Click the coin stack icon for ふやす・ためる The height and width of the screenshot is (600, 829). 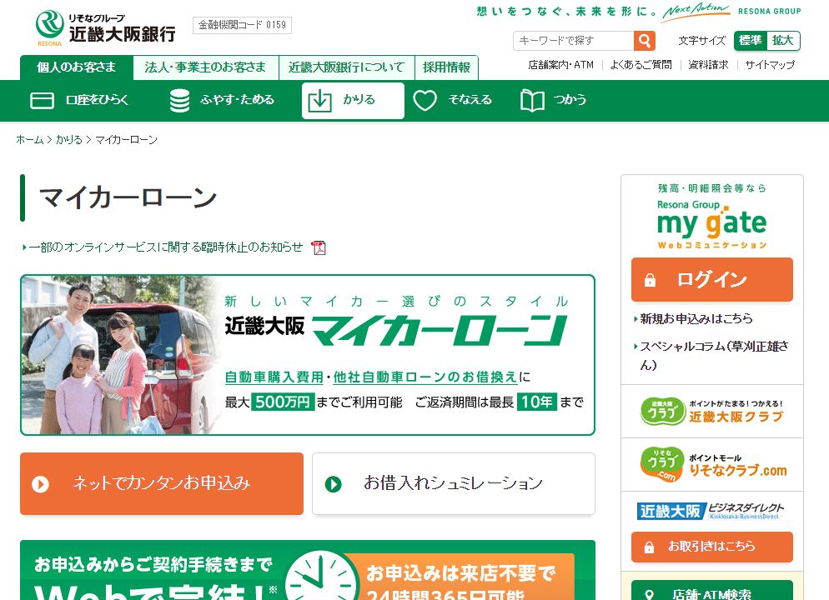[x=180, y=100]
